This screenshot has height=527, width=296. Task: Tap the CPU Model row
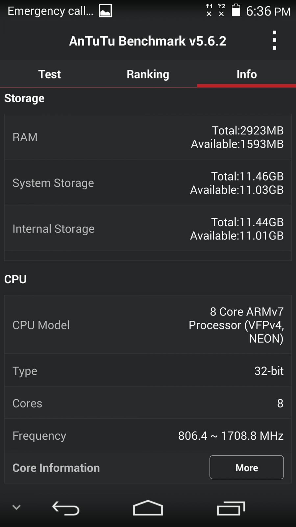pos(148,325)
